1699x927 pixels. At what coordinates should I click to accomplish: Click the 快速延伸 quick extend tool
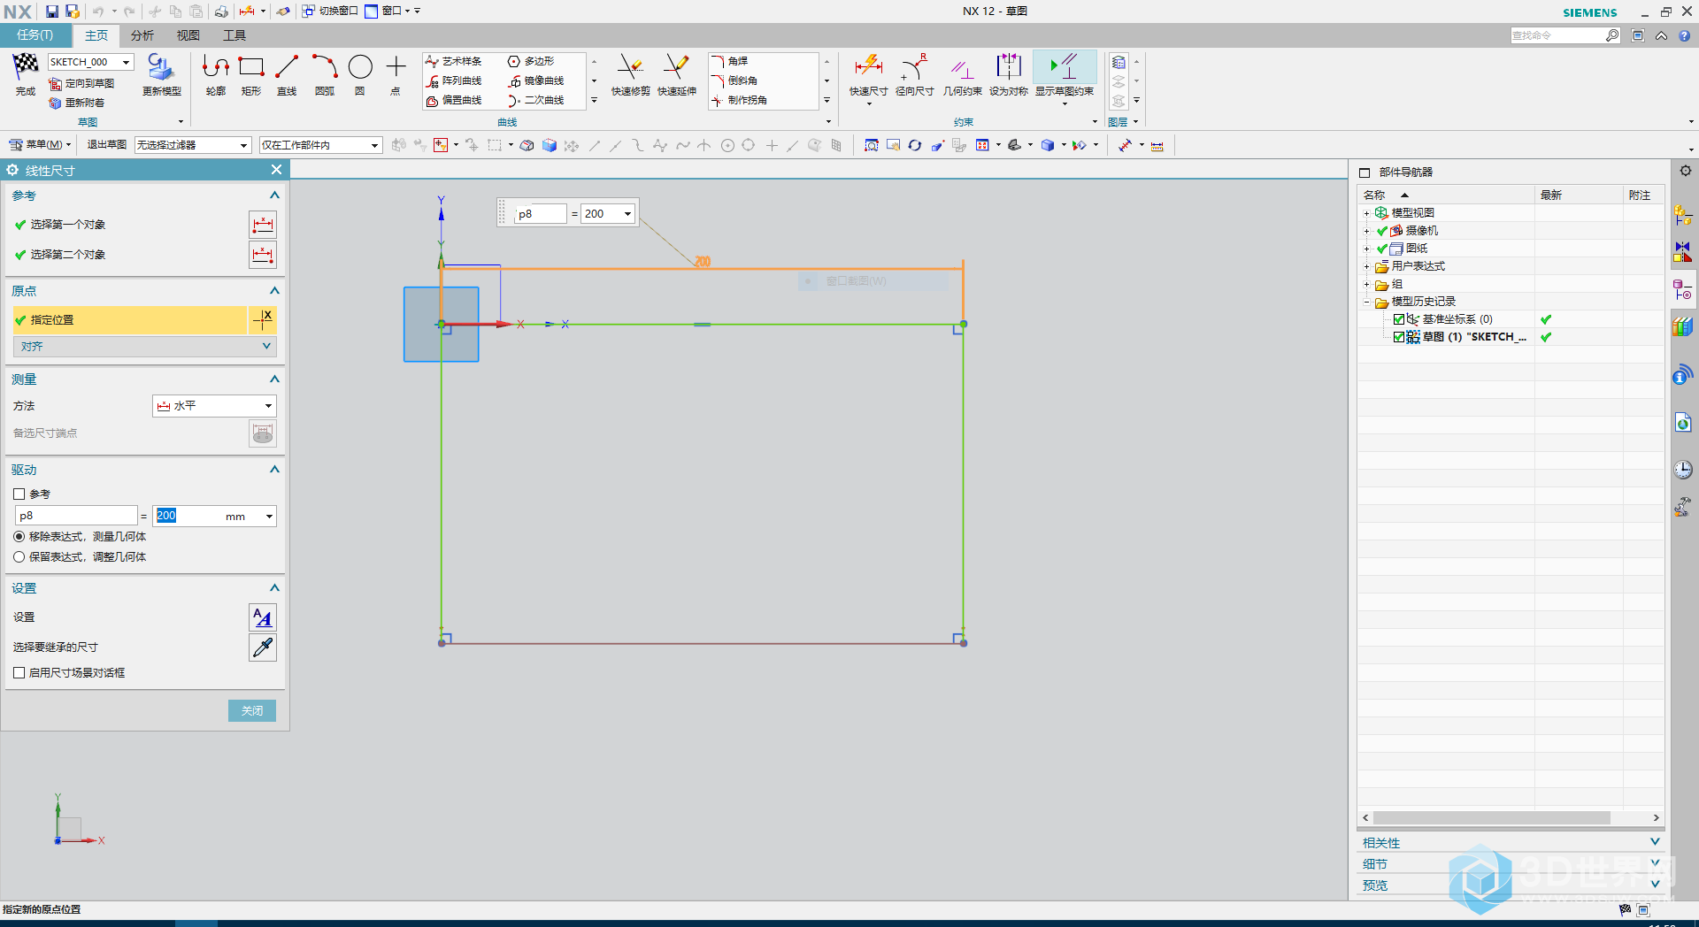tap(676, 67)
